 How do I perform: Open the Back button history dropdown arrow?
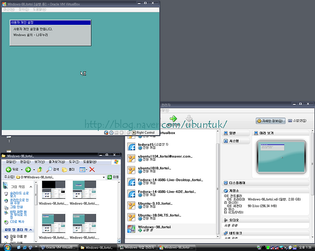pos(22,170)
